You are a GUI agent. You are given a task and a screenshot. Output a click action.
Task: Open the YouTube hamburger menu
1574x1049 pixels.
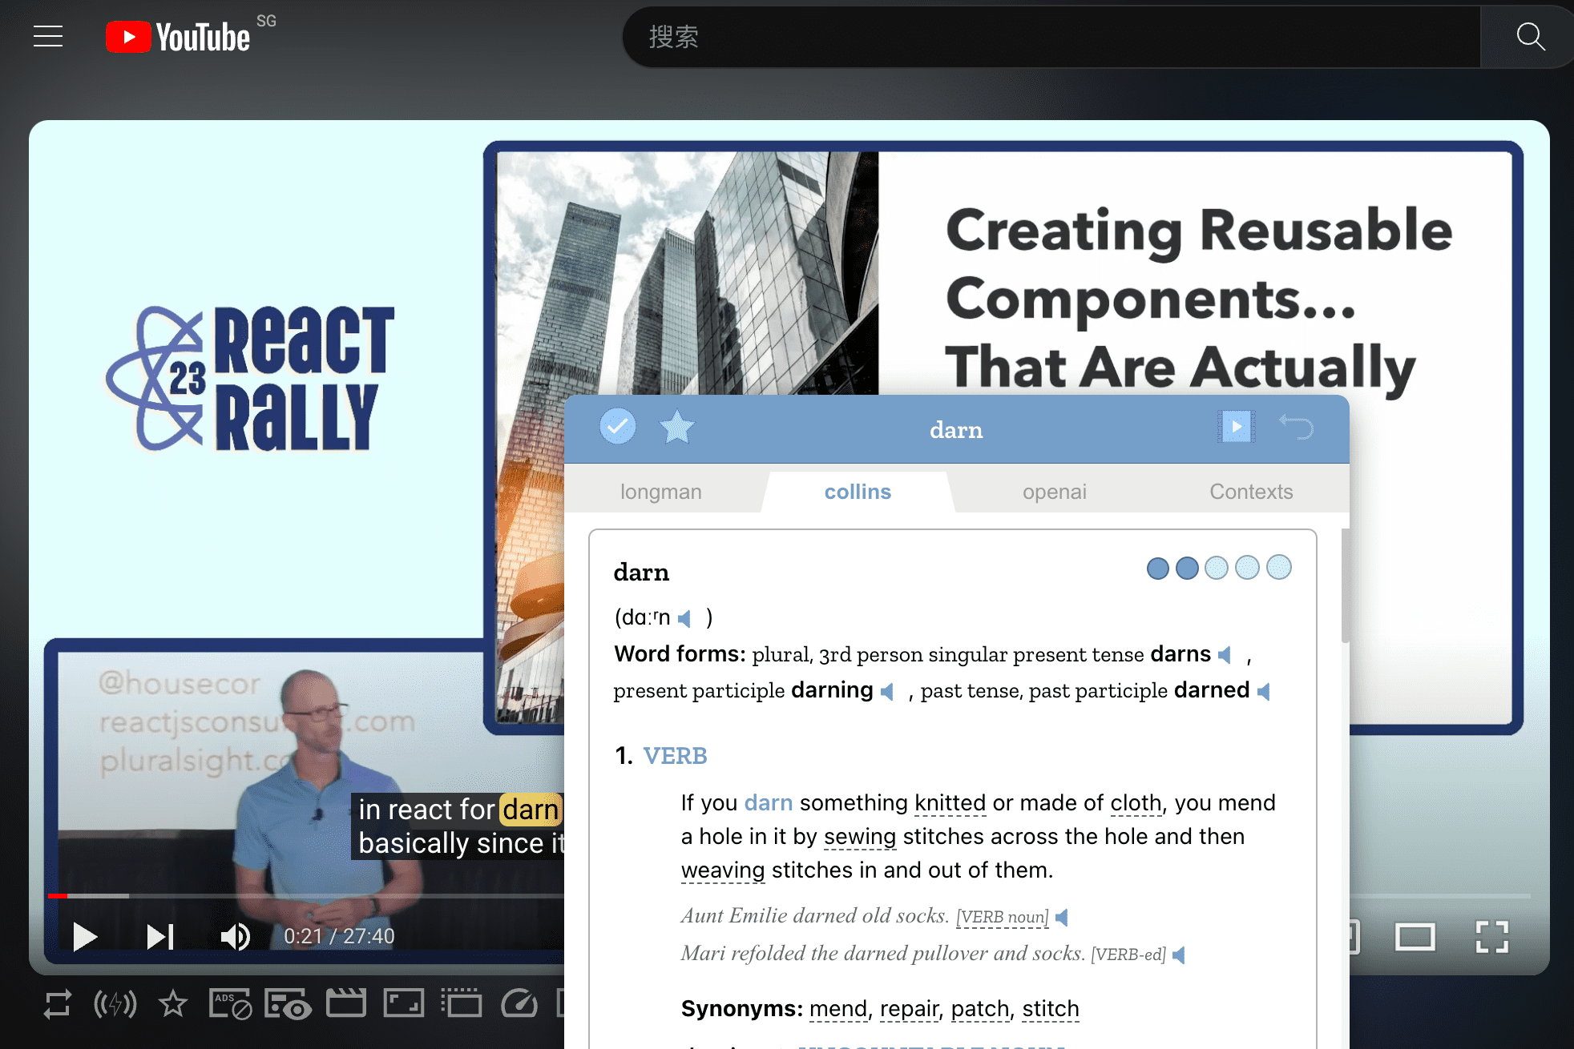tap(48, 36)
